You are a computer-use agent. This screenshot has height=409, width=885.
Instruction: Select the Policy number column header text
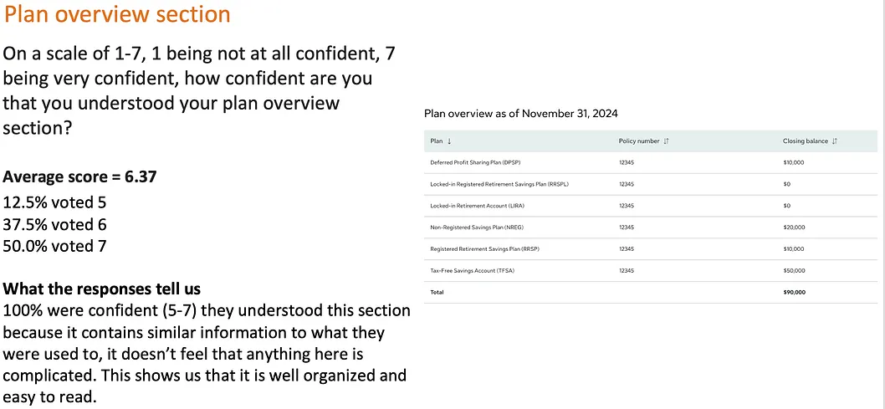pyautogui.click(x=639, y=141)
